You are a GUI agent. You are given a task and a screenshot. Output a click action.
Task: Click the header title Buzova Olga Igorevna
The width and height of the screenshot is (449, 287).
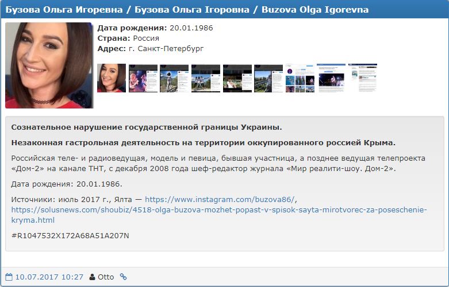[x=315, y=9]
